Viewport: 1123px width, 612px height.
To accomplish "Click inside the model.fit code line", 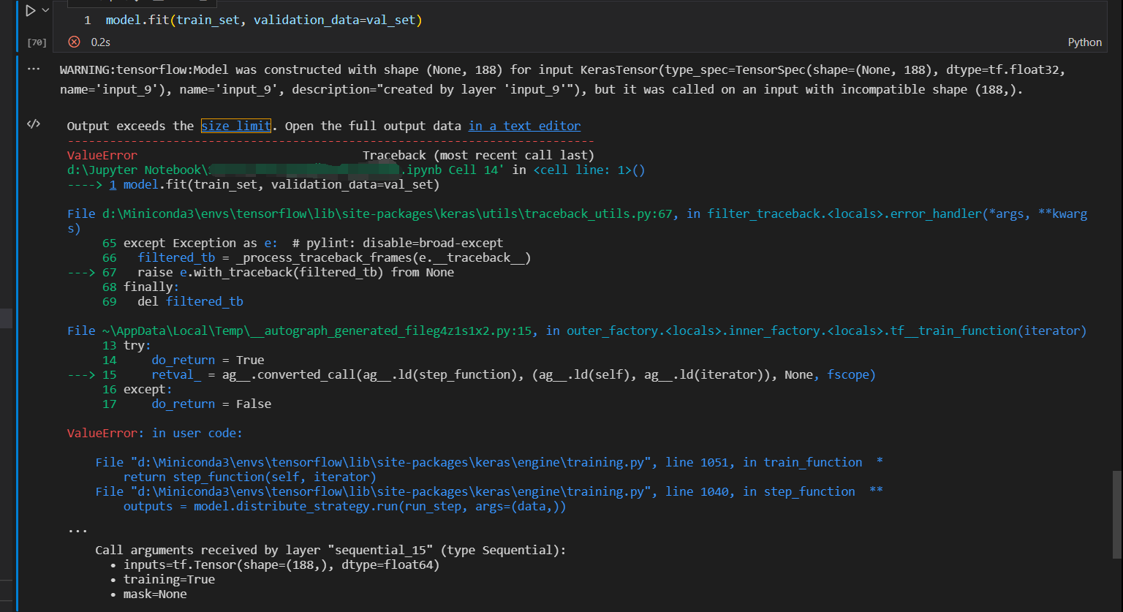I will click(264, 20).
